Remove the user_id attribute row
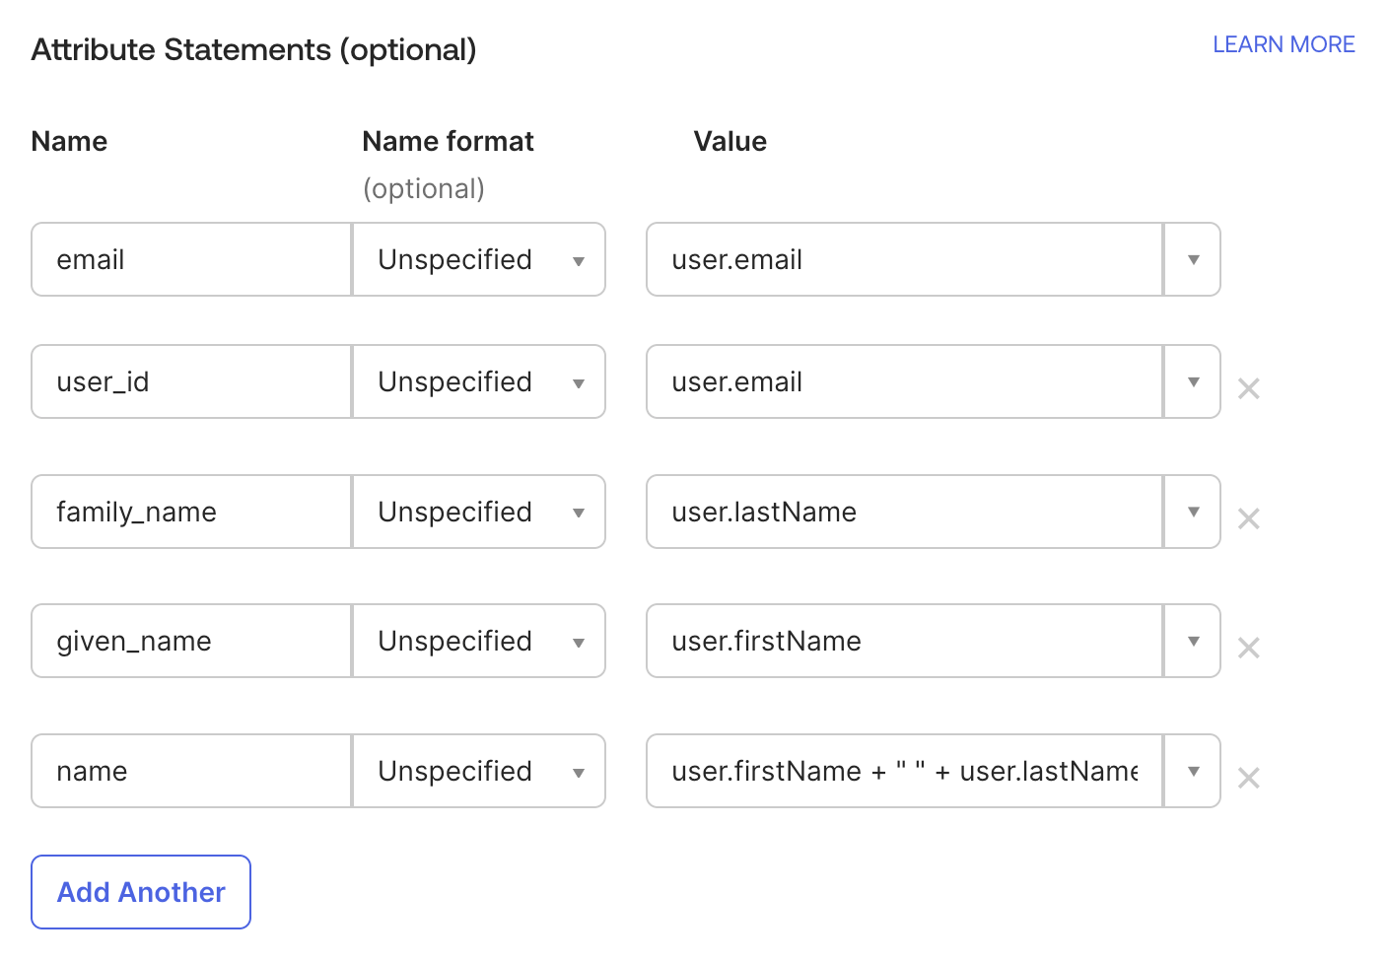Image resolution: width=1390 pixels, height=962 pixels. (1248, 388)
